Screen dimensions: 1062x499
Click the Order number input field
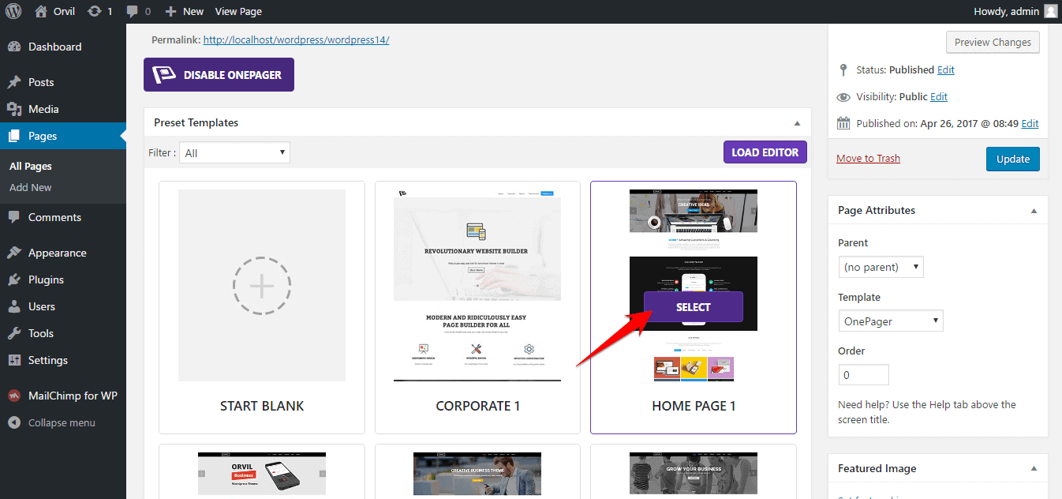[863, 375]
